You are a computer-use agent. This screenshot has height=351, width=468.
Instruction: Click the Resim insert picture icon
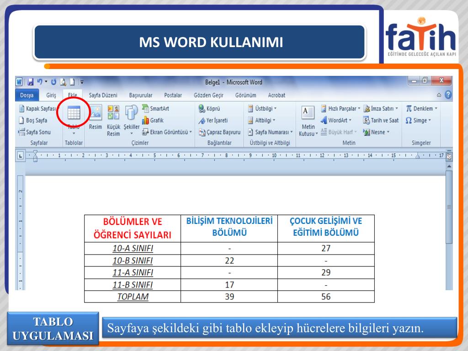tap(96, 117)
